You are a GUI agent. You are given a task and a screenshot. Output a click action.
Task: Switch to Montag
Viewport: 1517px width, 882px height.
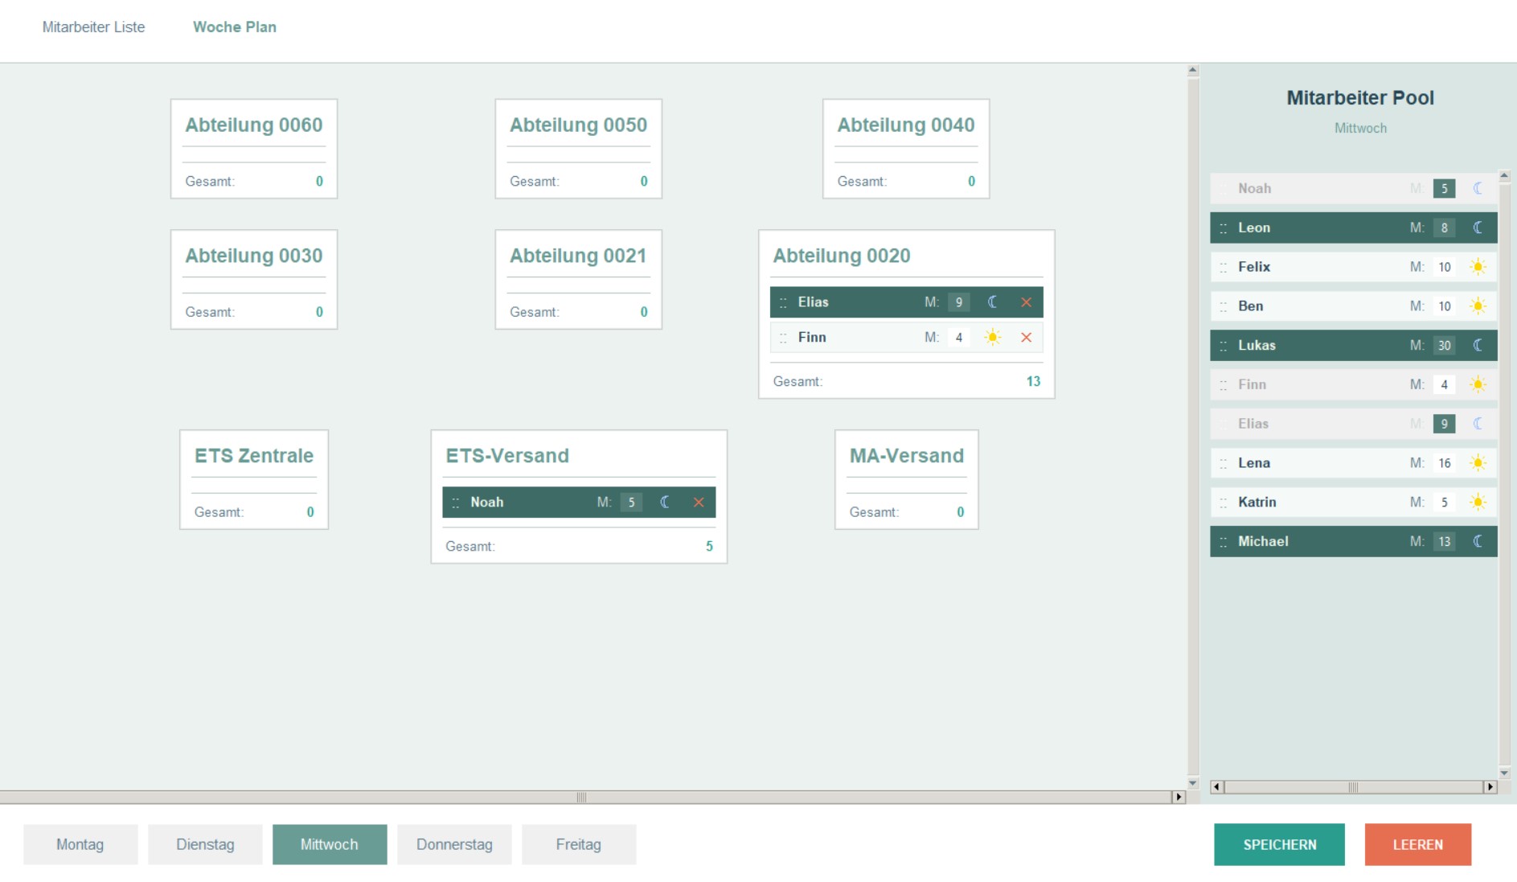80,844
